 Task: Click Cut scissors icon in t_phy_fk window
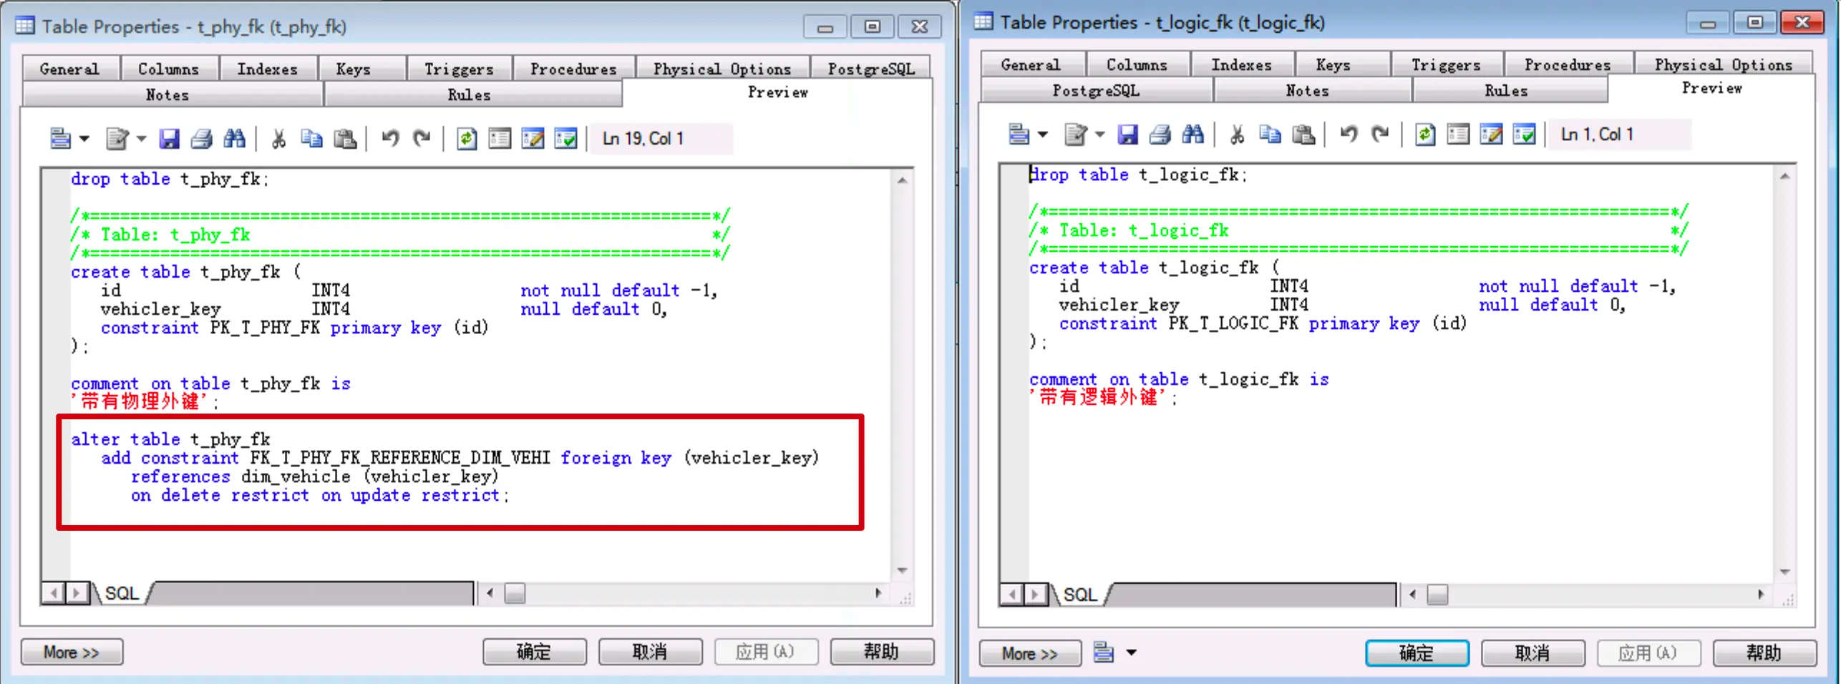point(279,138)
